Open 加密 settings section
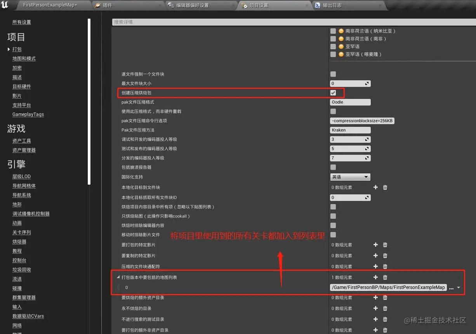The width and height of the screenshot is (476, 334). pos(17,68)
